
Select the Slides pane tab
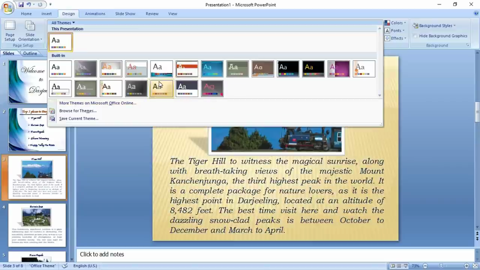click(x=9, y=53)
